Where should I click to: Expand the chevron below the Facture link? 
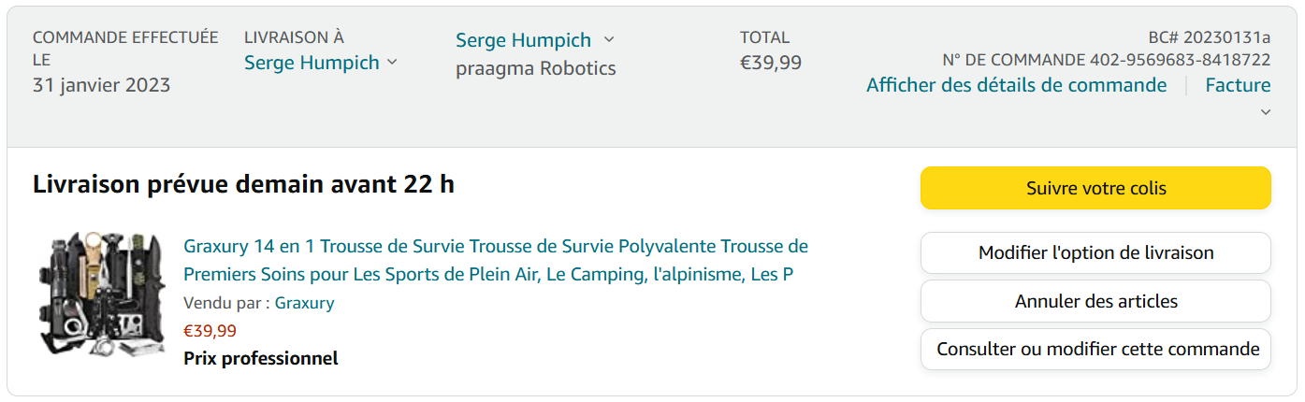tap(1265, 112)
